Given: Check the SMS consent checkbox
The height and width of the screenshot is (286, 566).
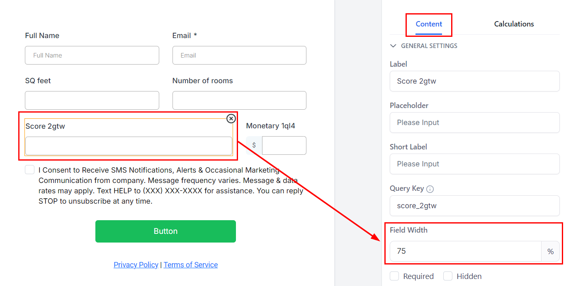Looking at the screenshot, I should pyautogui.click(x=30, y=170).
